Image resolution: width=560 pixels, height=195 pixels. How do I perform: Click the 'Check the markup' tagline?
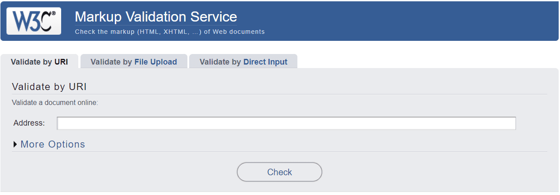pos(169,32)
